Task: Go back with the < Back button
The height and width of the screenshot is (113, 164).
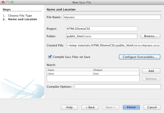Action: pyautogui.click(x=90, y=107)
